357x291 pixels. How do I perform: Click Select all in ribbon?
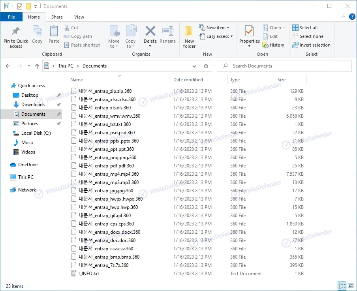305,28
